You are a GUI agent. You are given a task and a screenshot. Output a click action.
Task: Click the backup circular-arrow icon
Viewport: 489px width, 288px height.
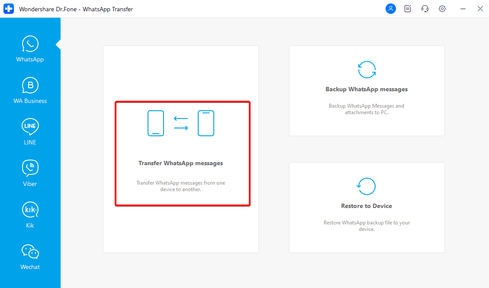pos(367,70)
